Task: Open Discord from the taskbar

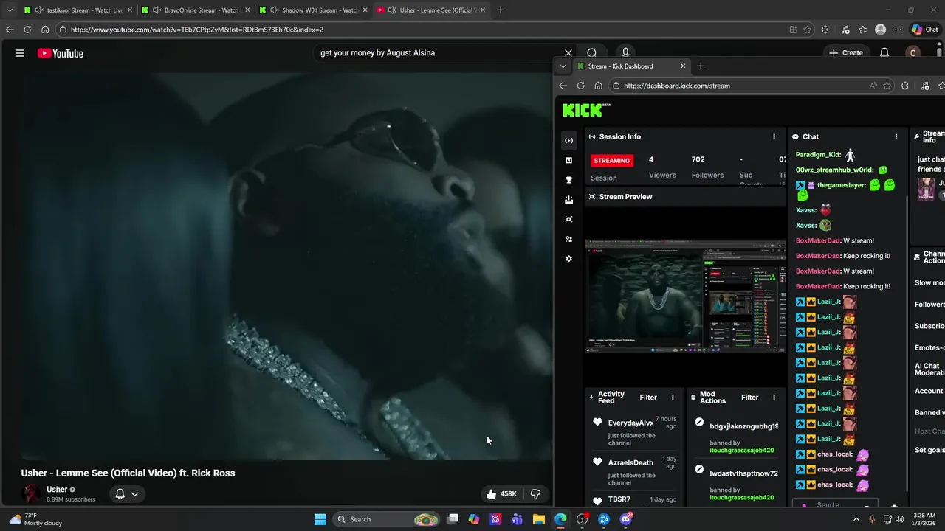Action: tap(625, 519)
